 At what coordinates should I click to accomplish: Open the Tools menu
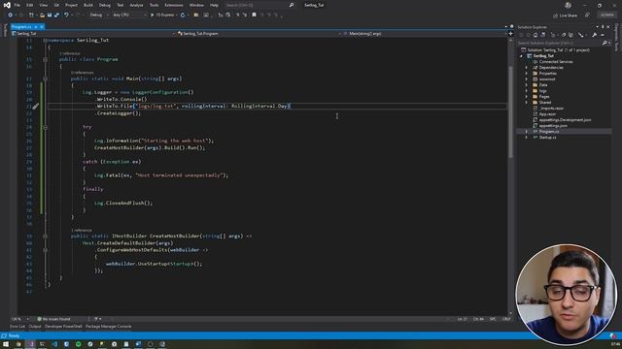click(x=155, y=5)
